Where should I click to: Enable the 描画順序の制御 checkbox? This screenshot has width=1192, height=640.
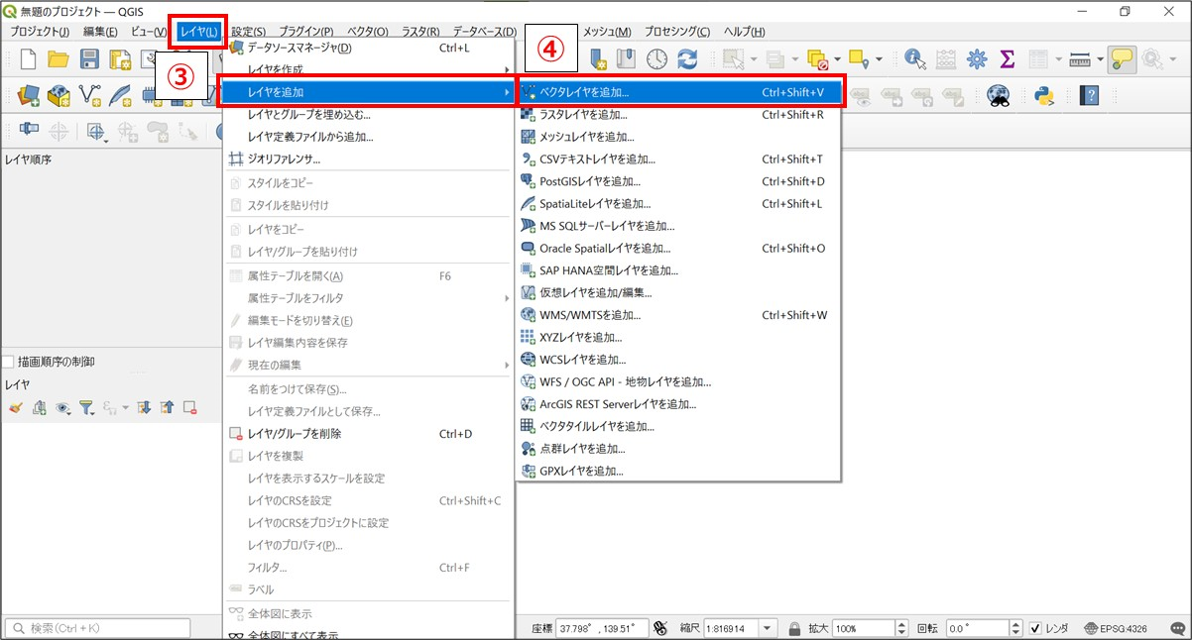click(8, 363)
